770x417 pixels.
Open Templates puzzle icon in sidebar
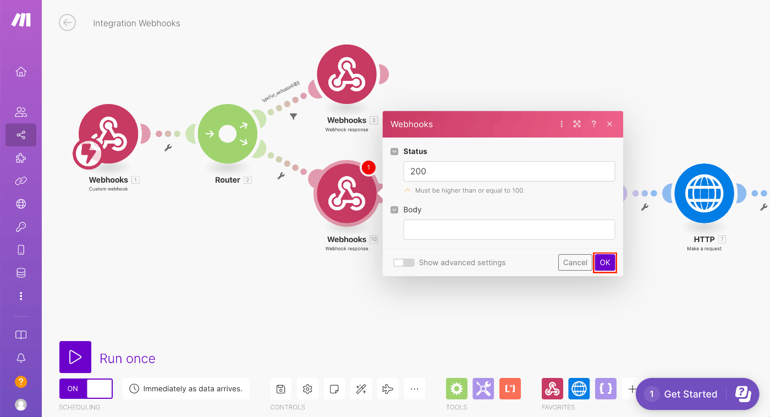(x=21, y=158)
